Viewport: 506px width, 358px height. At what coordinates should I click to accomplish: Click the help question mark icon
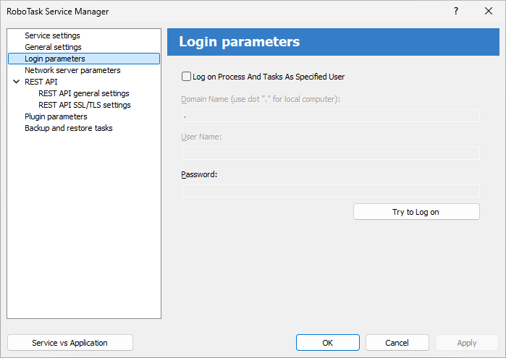[455, 12]
